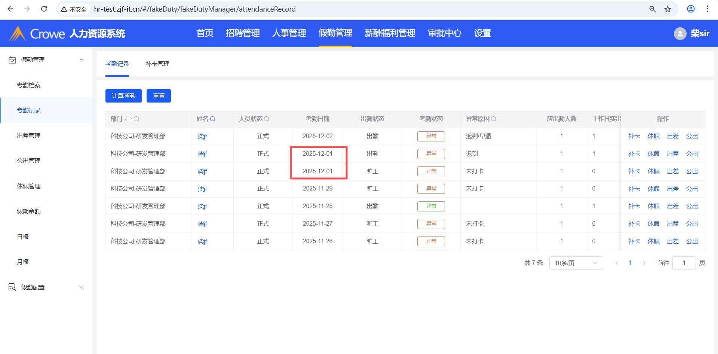This screenshot has height=354, width=718.
Task: Click 补卡 link for the 2025-12-02 record
Action: 634,136
